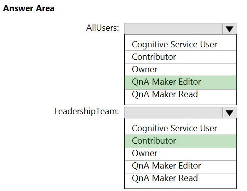Image resolution: width=247 pixels, height=191 pixels.
Task: Click the black triangle beside AllUsers field
Action: pyautogui.click(x=230, y=29)
